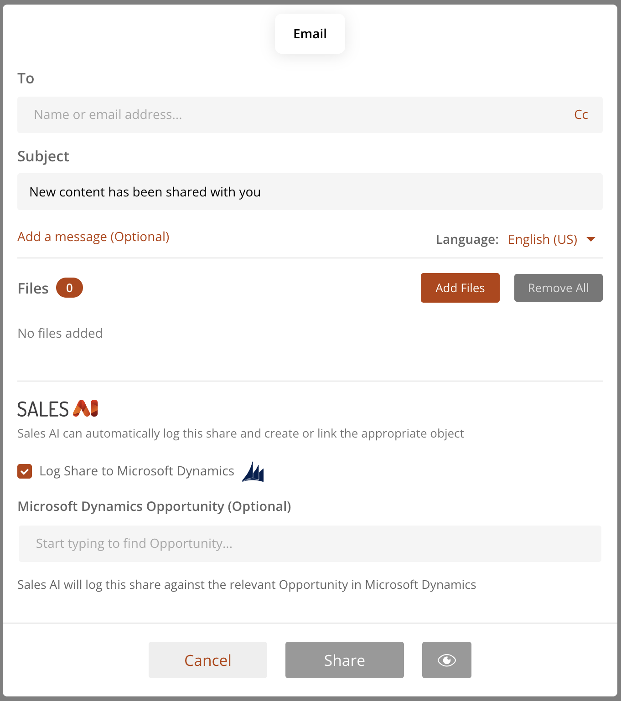
Task: Click the Opportunity search field
Action: point(310,544)
